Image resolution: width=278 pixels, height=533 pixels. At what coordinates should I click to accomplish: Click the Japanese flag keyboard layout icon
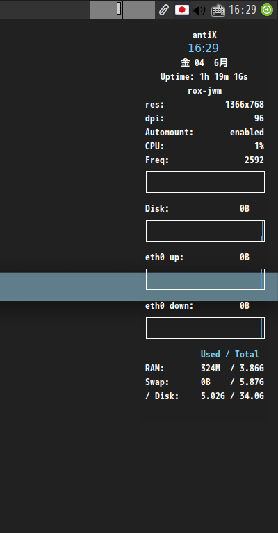182,10
